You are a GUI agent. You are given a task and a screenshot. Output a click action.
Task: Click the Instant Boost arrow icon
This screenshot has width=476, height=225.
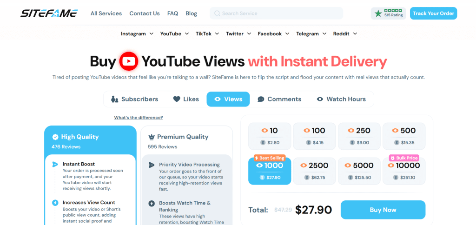point(55,165)
